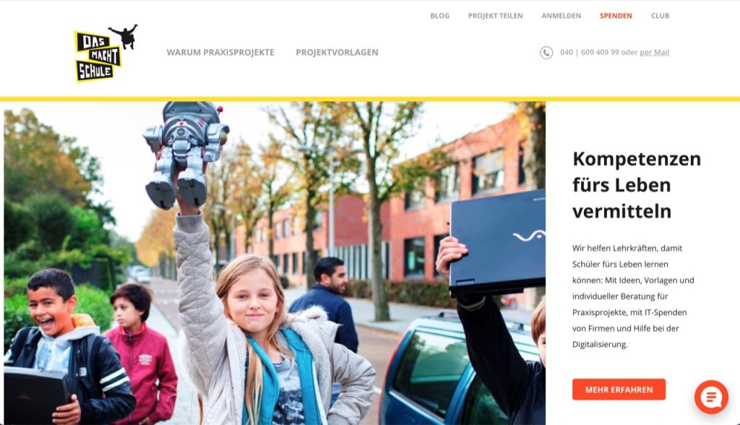The image size is (740, 425).
Task: Follow the 'per Mail' link
Action: click(654, 53)
